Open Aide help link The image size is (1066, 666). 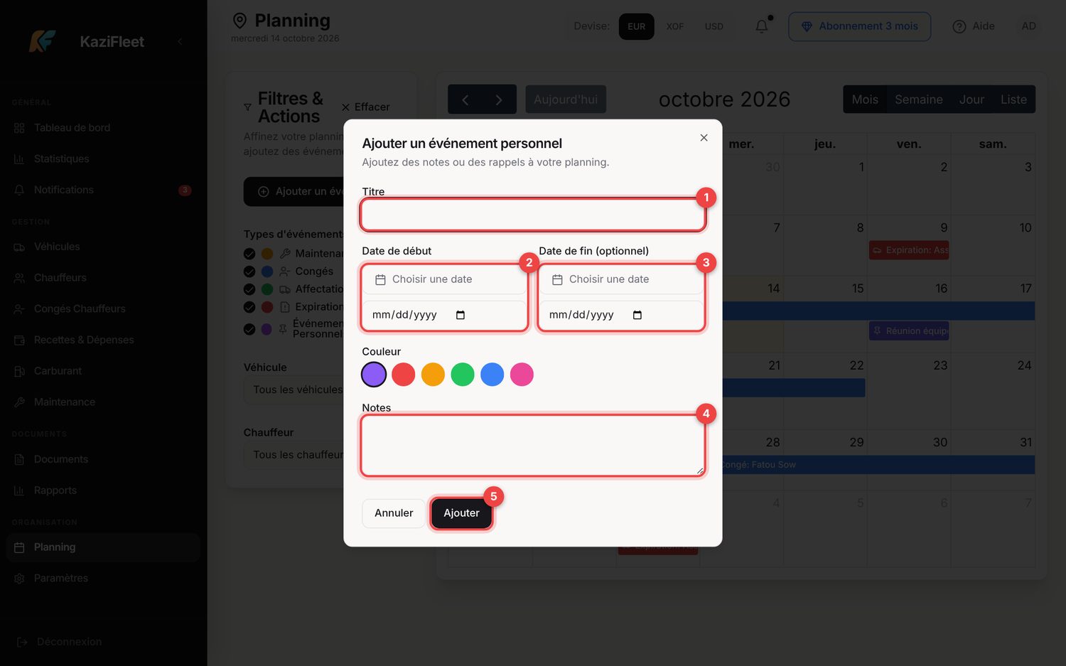pyautogui.click(x=974, y=26)
